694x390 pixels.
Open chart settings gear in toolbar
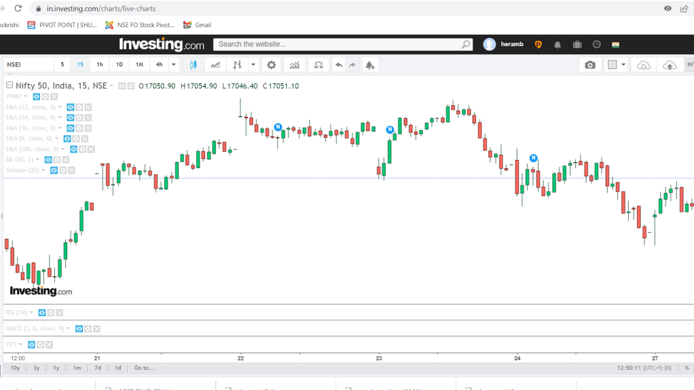pyautogui.click(x=272, y=65)
